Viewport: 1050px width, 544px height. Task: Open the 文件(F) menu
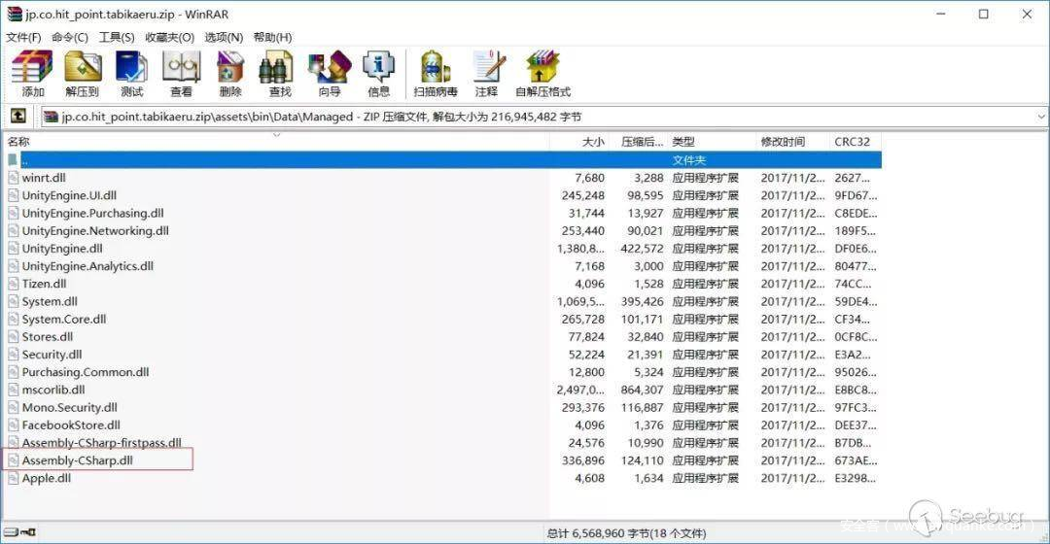23,37
